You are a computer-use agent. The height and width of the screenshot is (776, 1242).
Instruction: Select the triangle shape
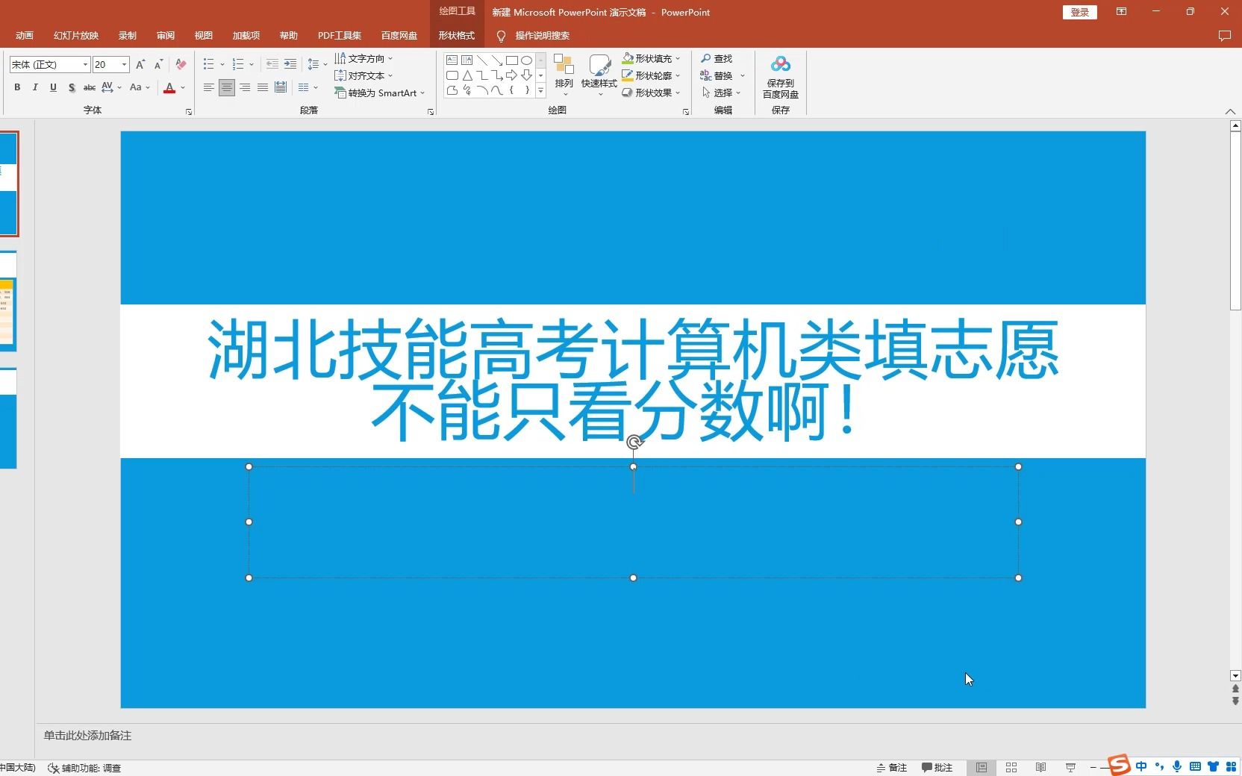(467, 75)
